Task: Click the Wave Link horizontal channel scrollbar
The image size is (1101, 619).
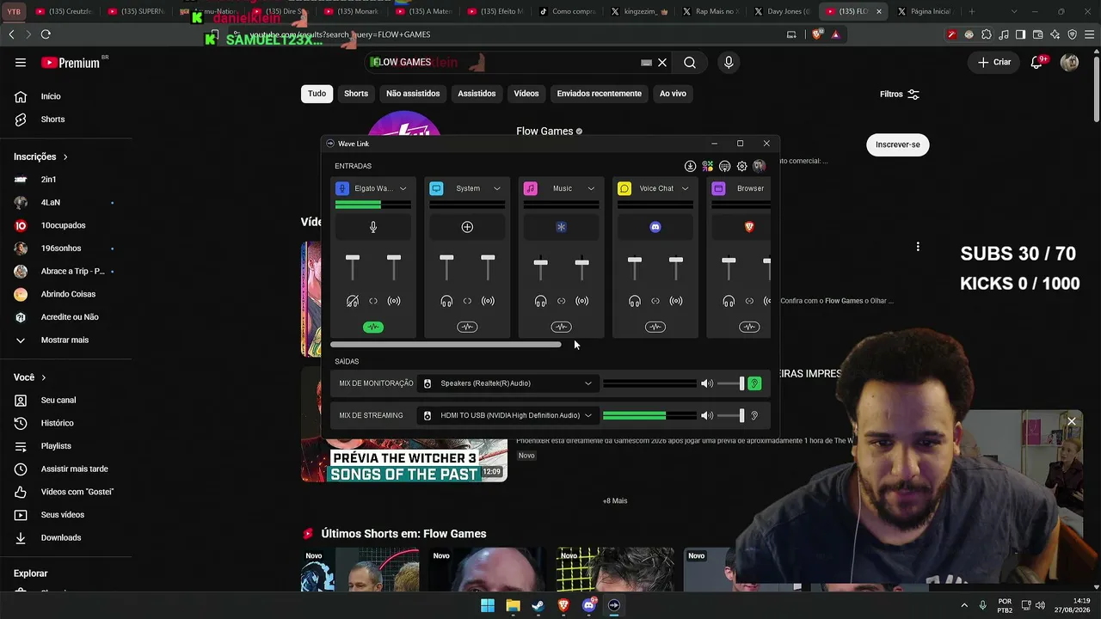Action: point(446,345)
